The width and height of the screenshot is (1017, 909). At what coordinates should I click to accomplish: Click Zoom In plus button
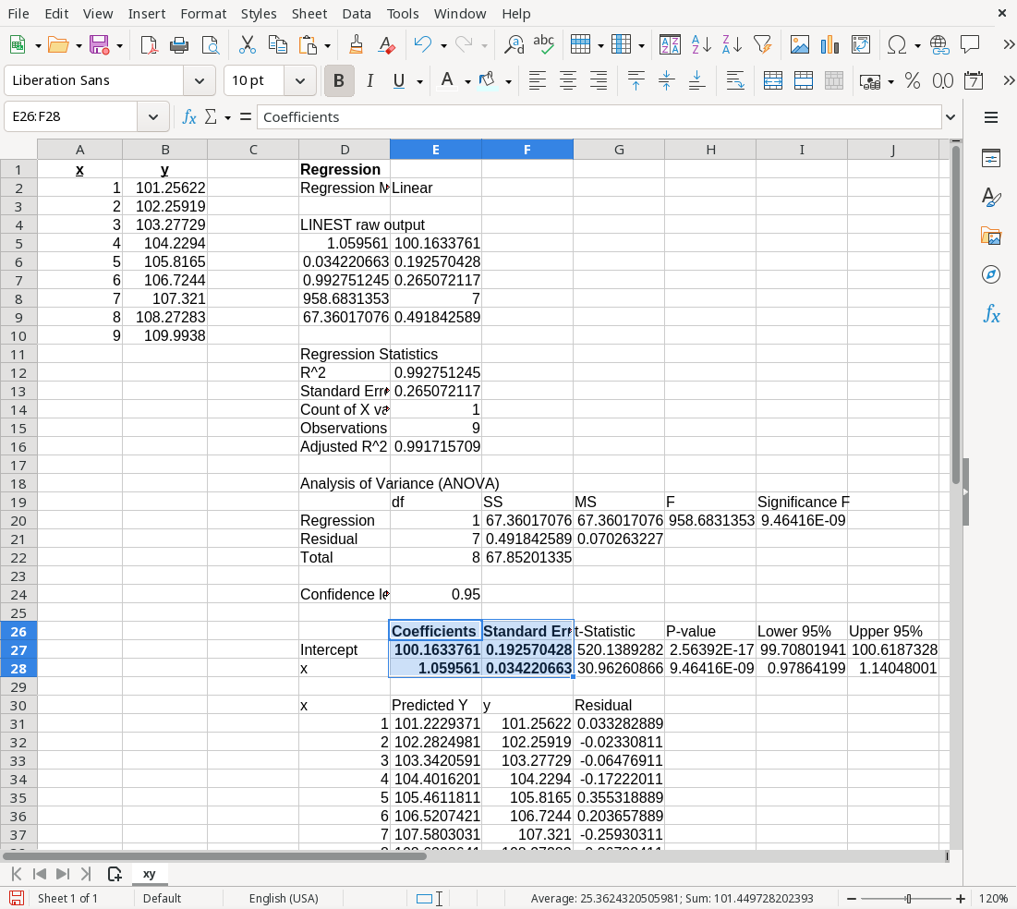pyautogui.click(x=961, y=899)
